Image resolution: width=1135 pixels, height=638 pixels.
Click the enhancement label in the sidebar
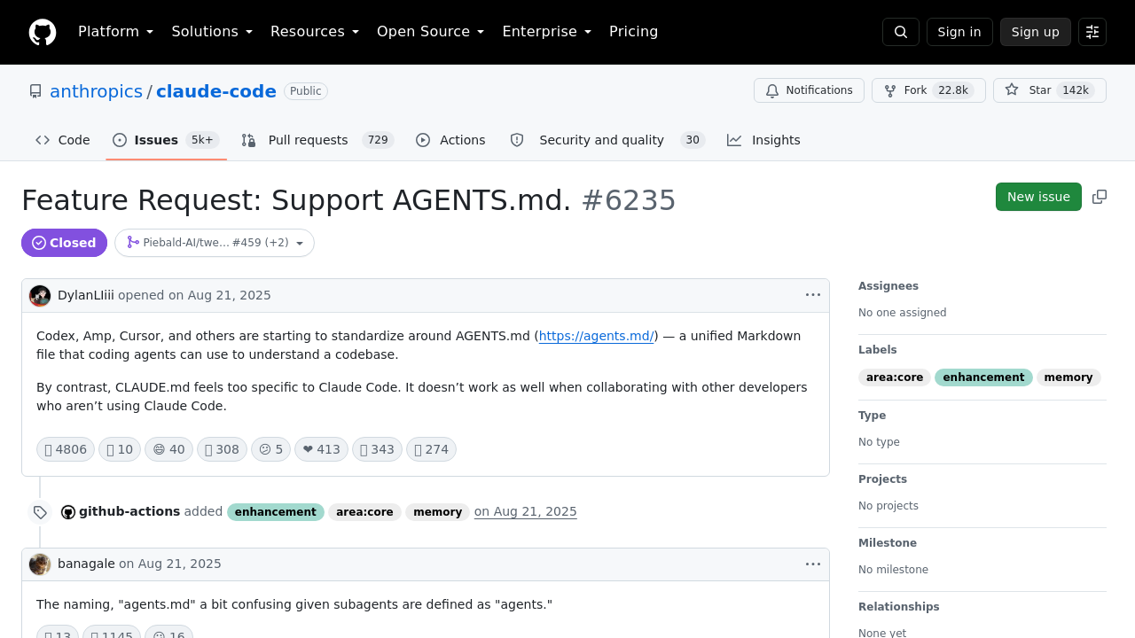click(983, 377)
